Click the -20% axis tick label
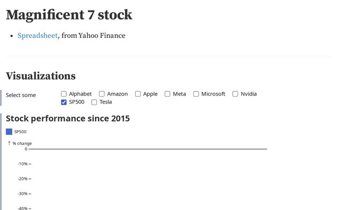 click(x=23, y=179)
